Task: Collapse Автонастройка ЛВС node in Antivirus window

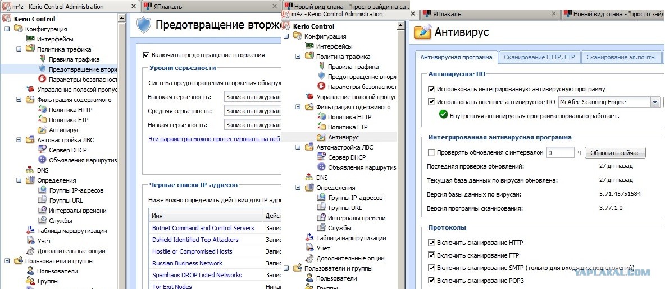Action: click(x=298, y=147)
